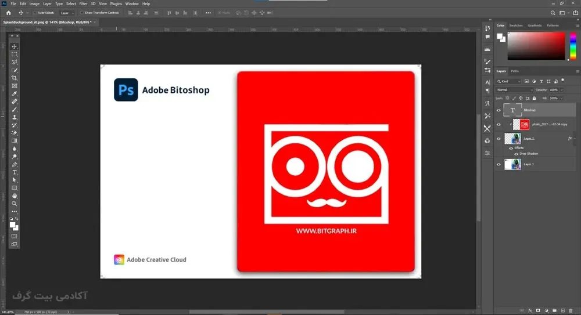
Task: Click the type layer filter icon
Action: tap(541, 81)
